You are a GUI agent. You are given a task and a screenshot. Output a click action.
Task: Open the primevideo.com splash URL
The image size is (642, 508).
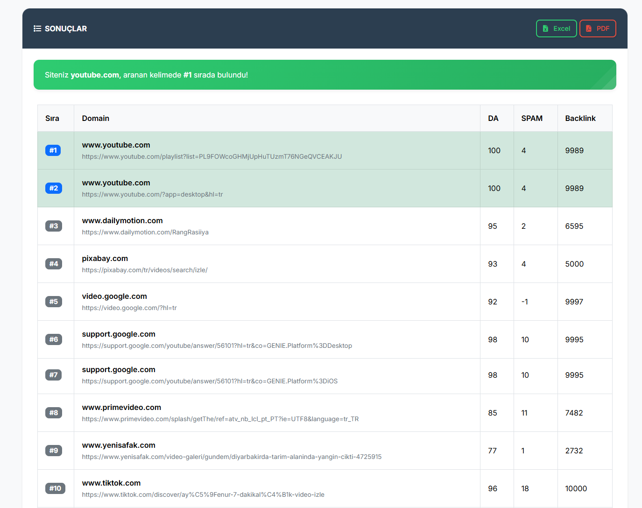(x=220, y=419)
